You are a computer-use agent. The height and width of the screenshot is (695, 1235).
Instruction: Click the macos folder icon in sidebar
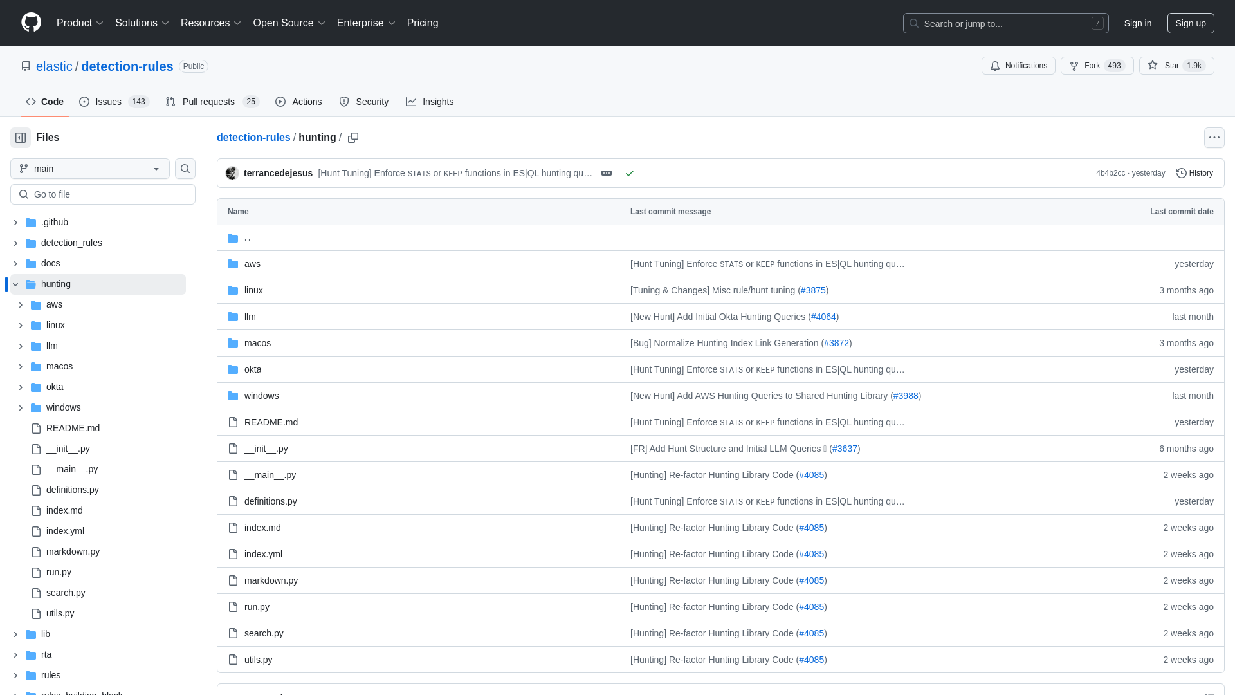pyautogui.click(x=36, y=366)
